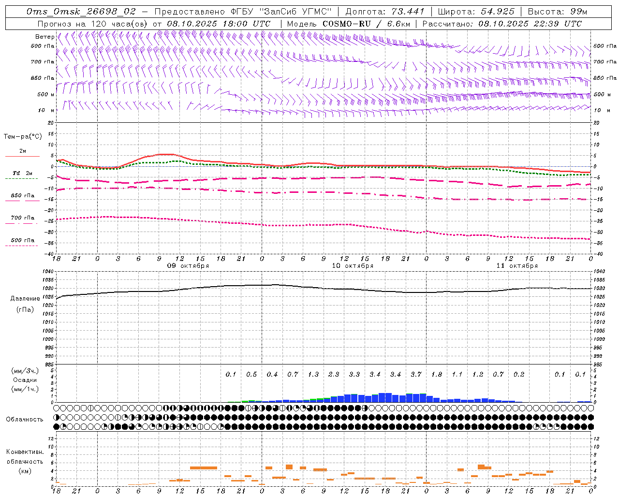Click the 2.3 precipitation value
Image resolution: width=619 pixels, height=495 pixels.
pyautogui.click(x=334, y=375)
